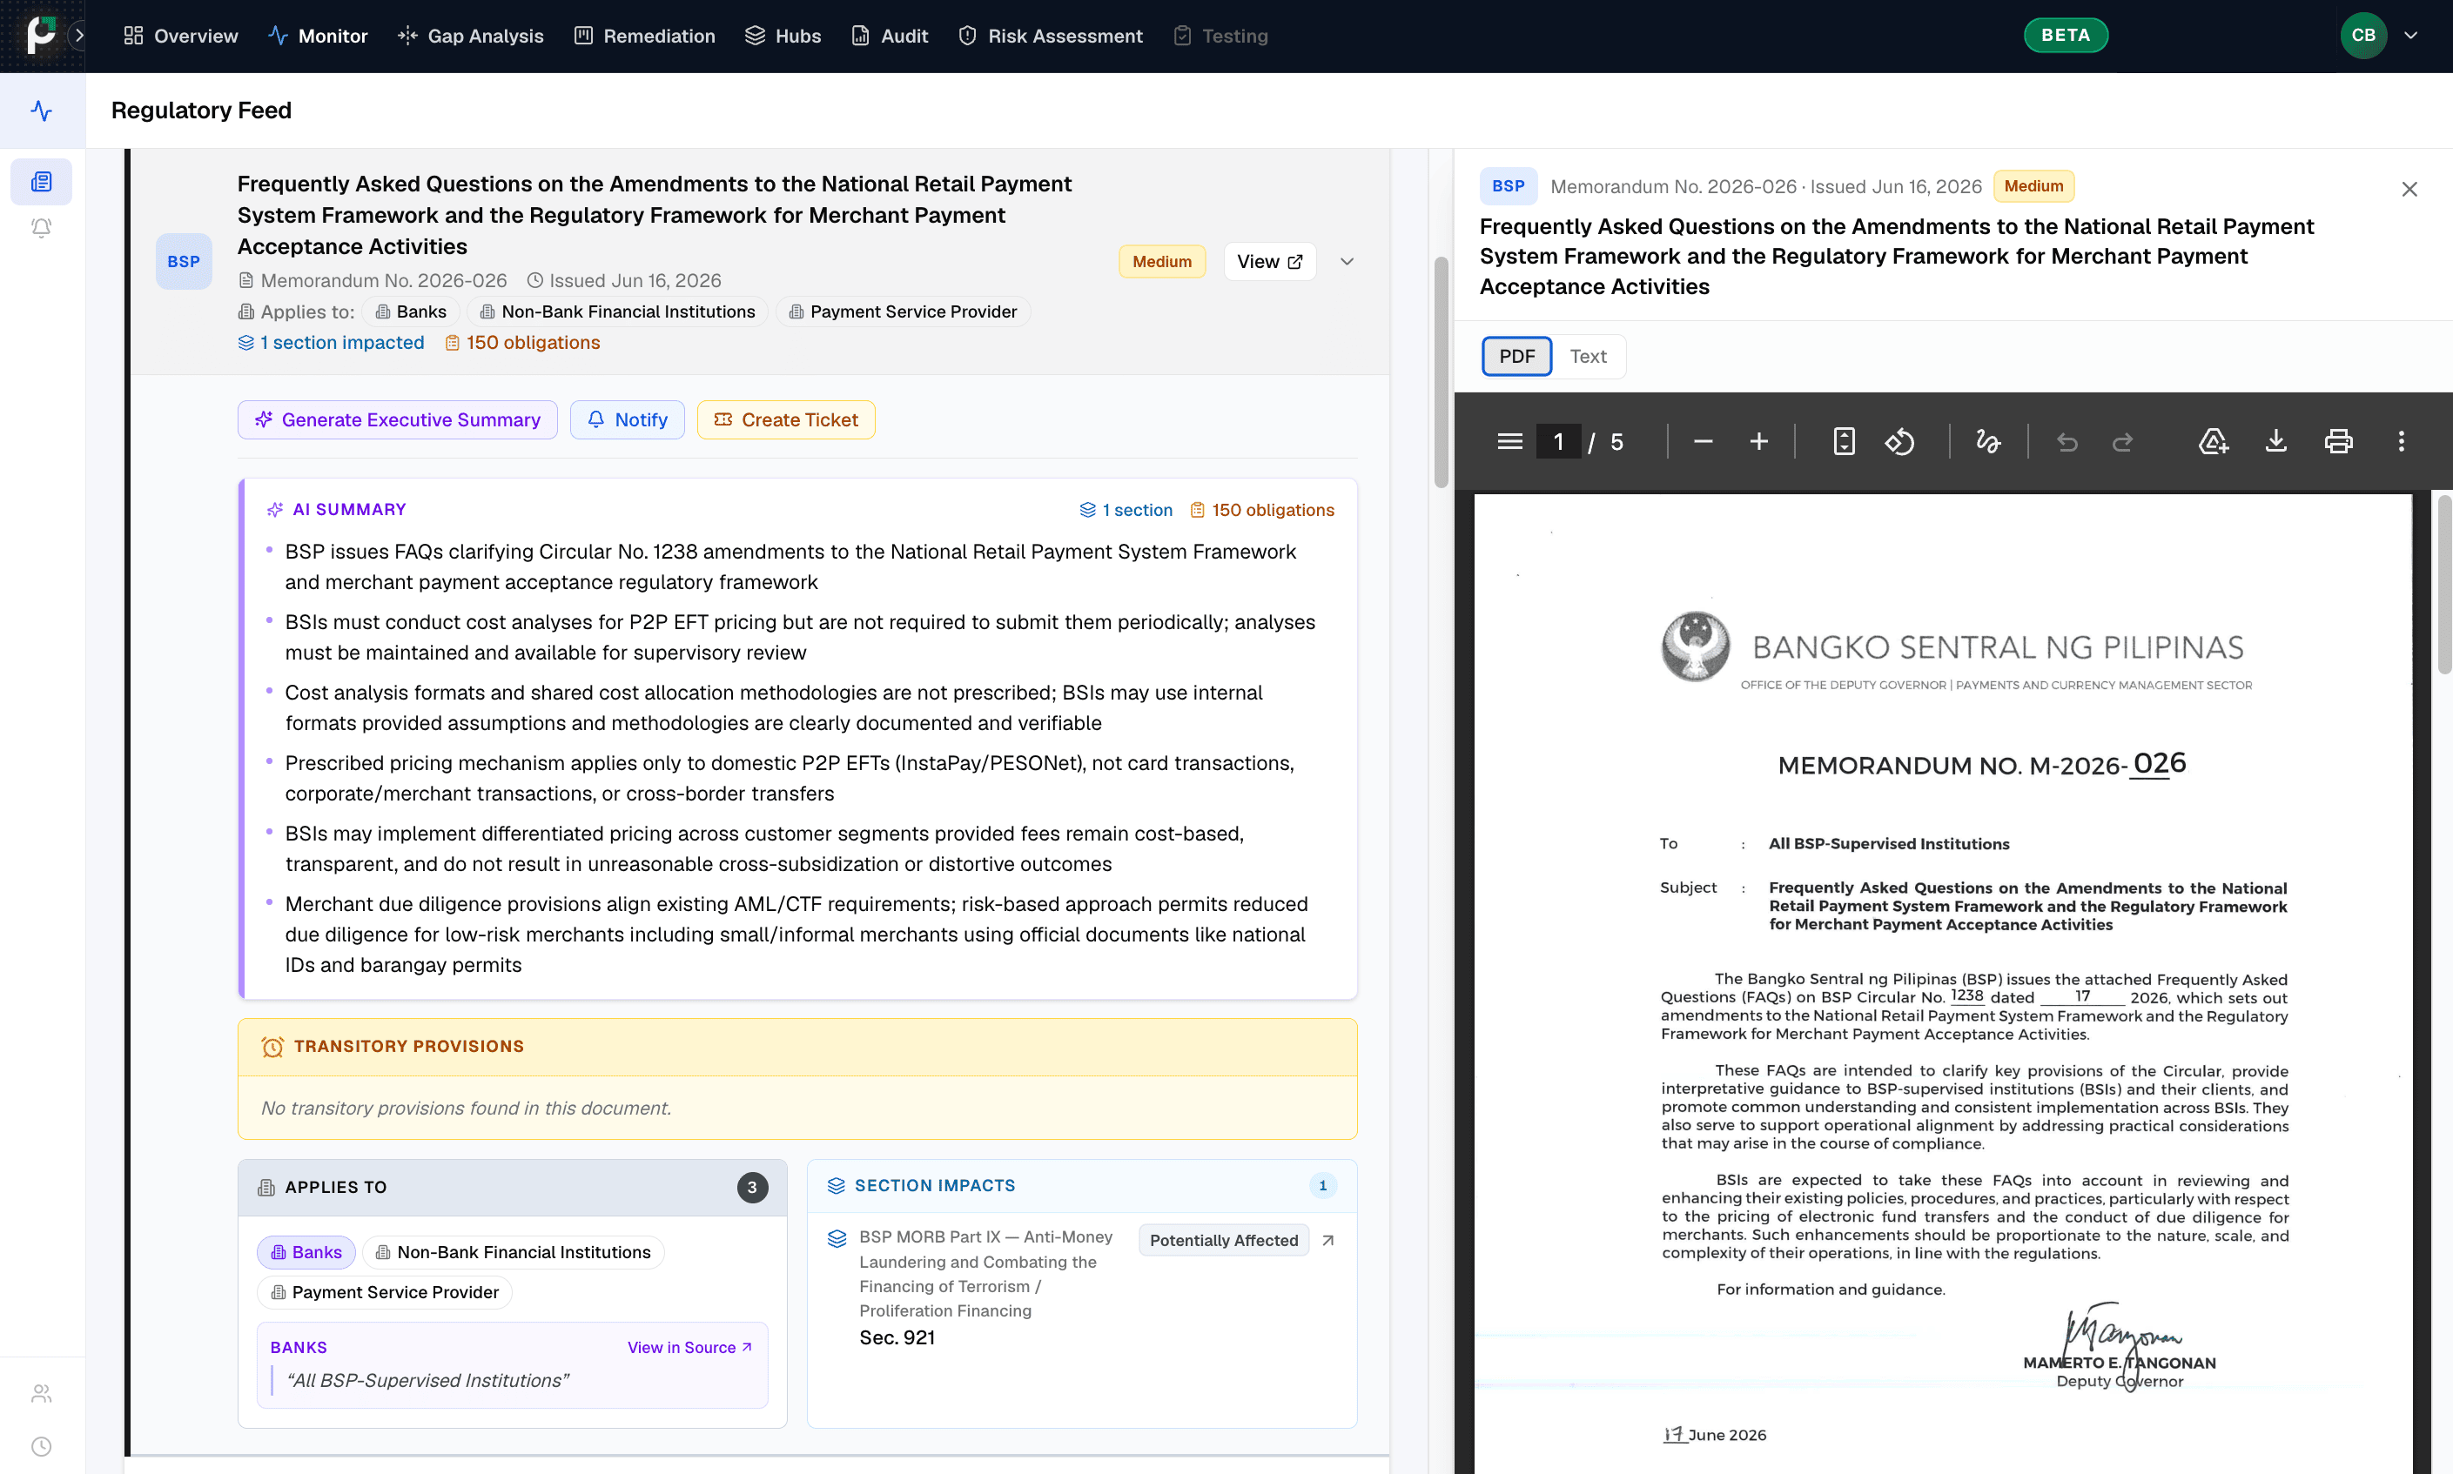Screen dimensions: 2453x1474
Task: Open 1 section link in AI Summary
Action: [1126, 510]
